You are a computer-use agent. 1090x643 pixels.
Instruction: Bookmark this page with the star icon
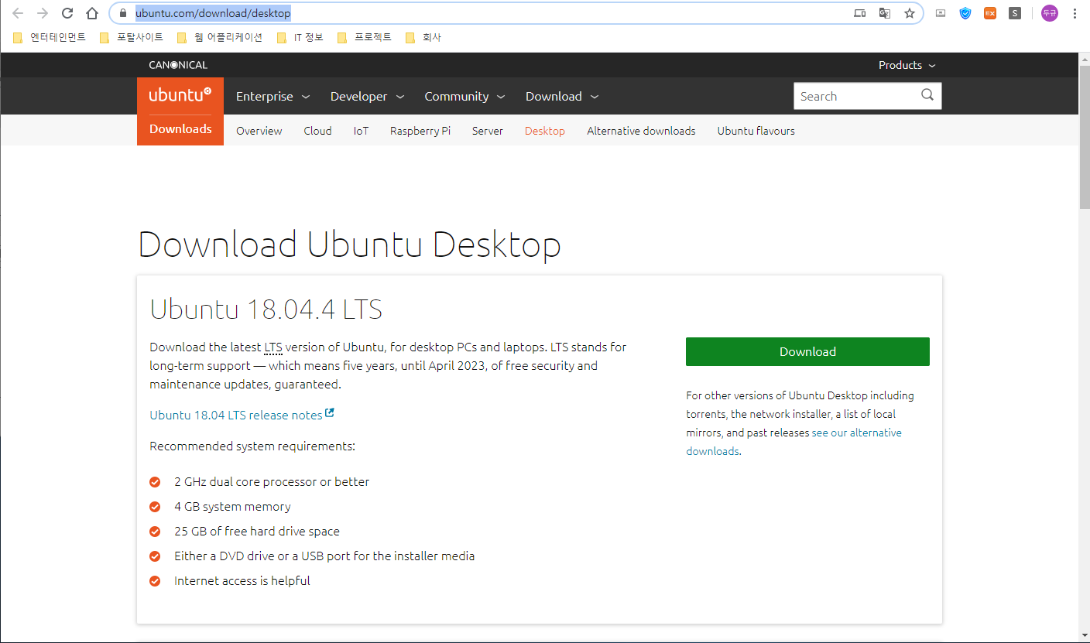(910, 13)
